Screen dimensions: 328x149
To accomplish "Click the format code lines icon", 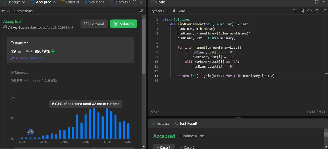I will pyautogui.click(x=295, y=11).
